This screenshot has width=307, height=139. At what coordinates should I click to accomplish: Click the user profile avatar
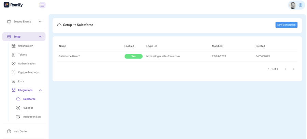click(x=293, y=5)
